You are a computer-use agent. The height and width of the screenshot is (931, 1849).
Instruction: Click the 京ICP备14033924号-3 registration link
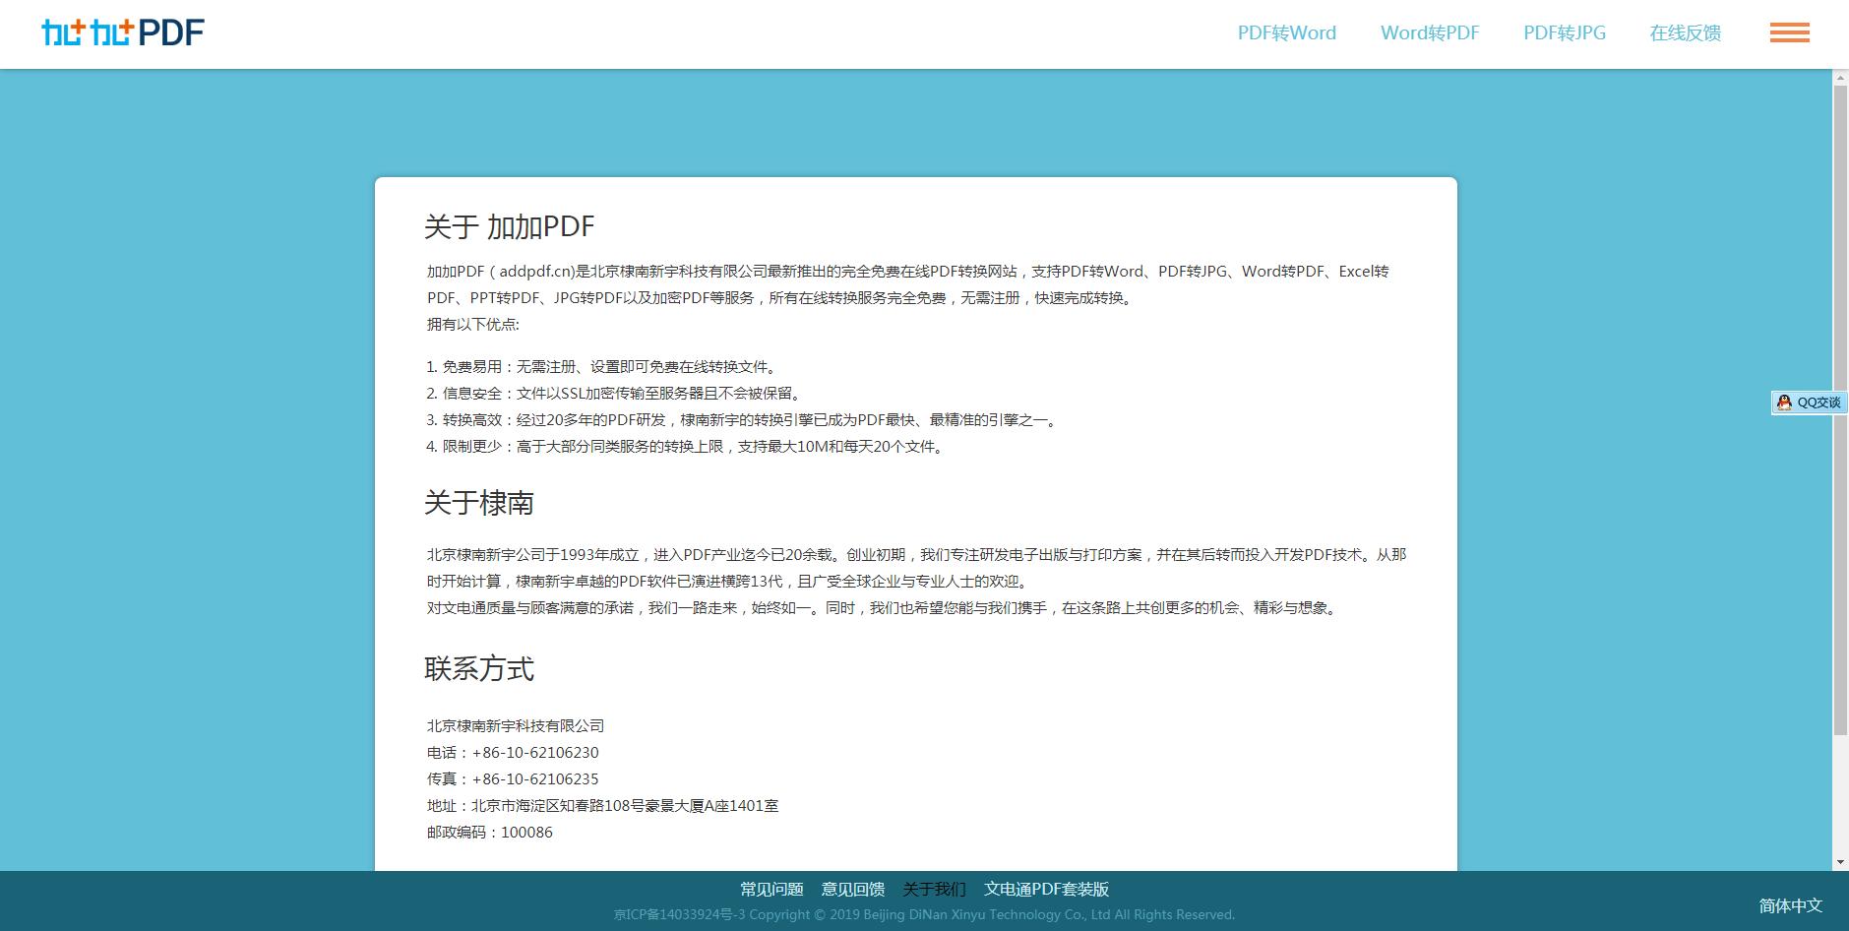679,915
